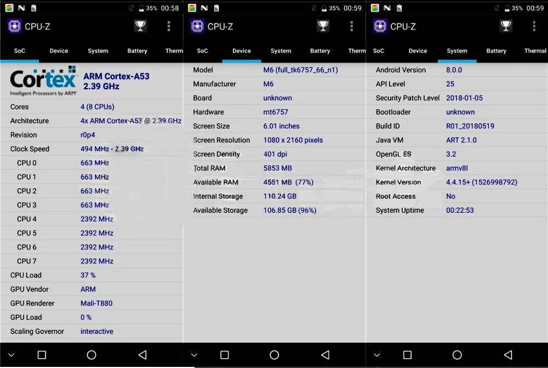
Task: Click the System Uptime value "00:22:53"
Action: pos(460,210)
